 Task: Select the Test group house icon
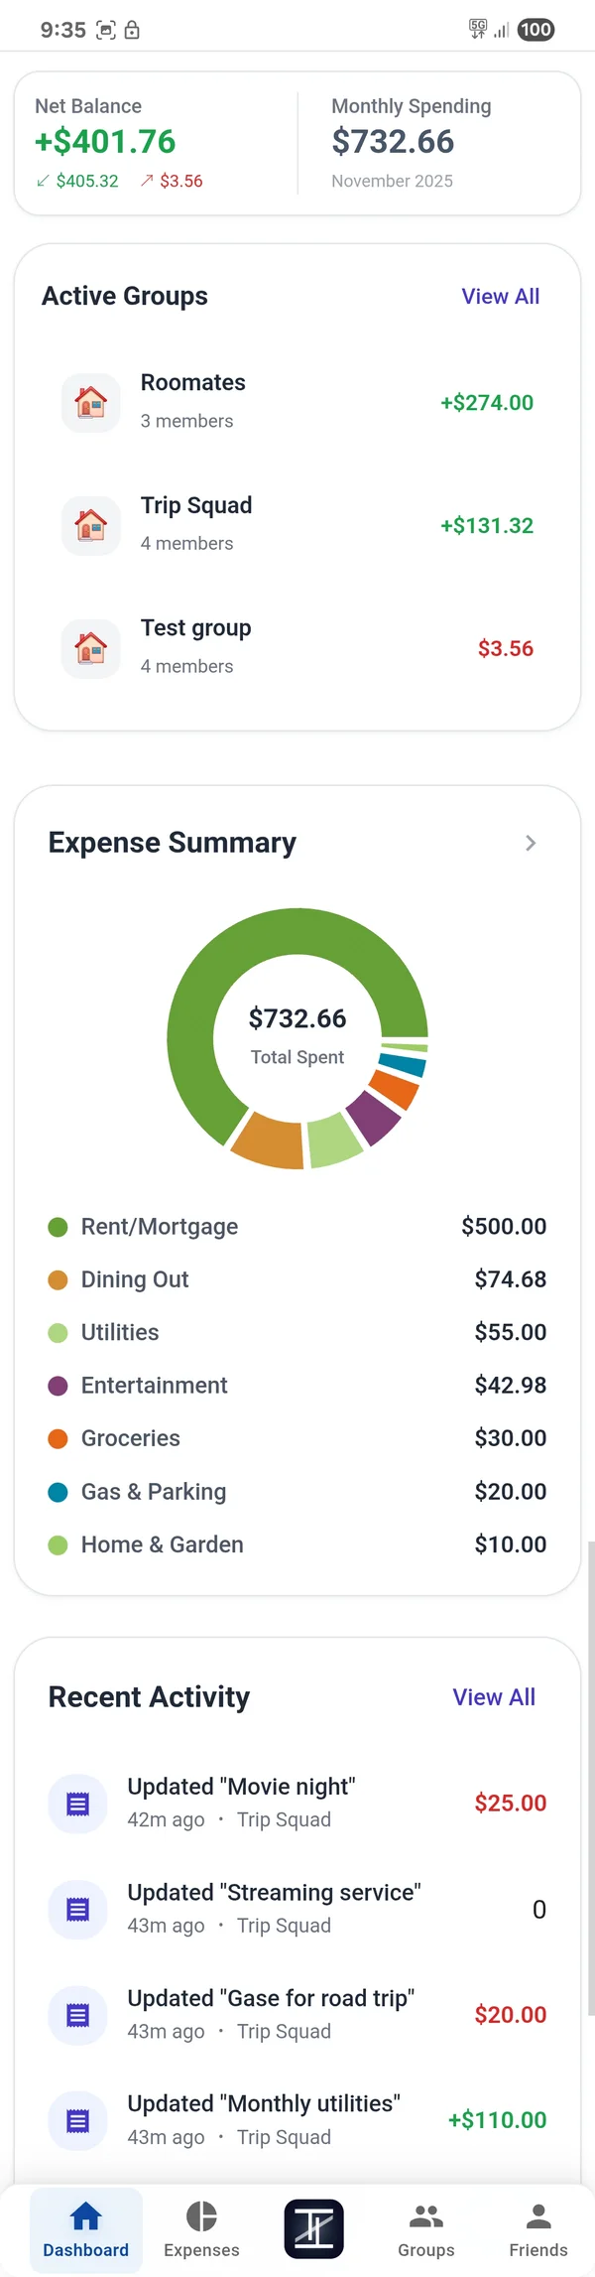point(90,648)
